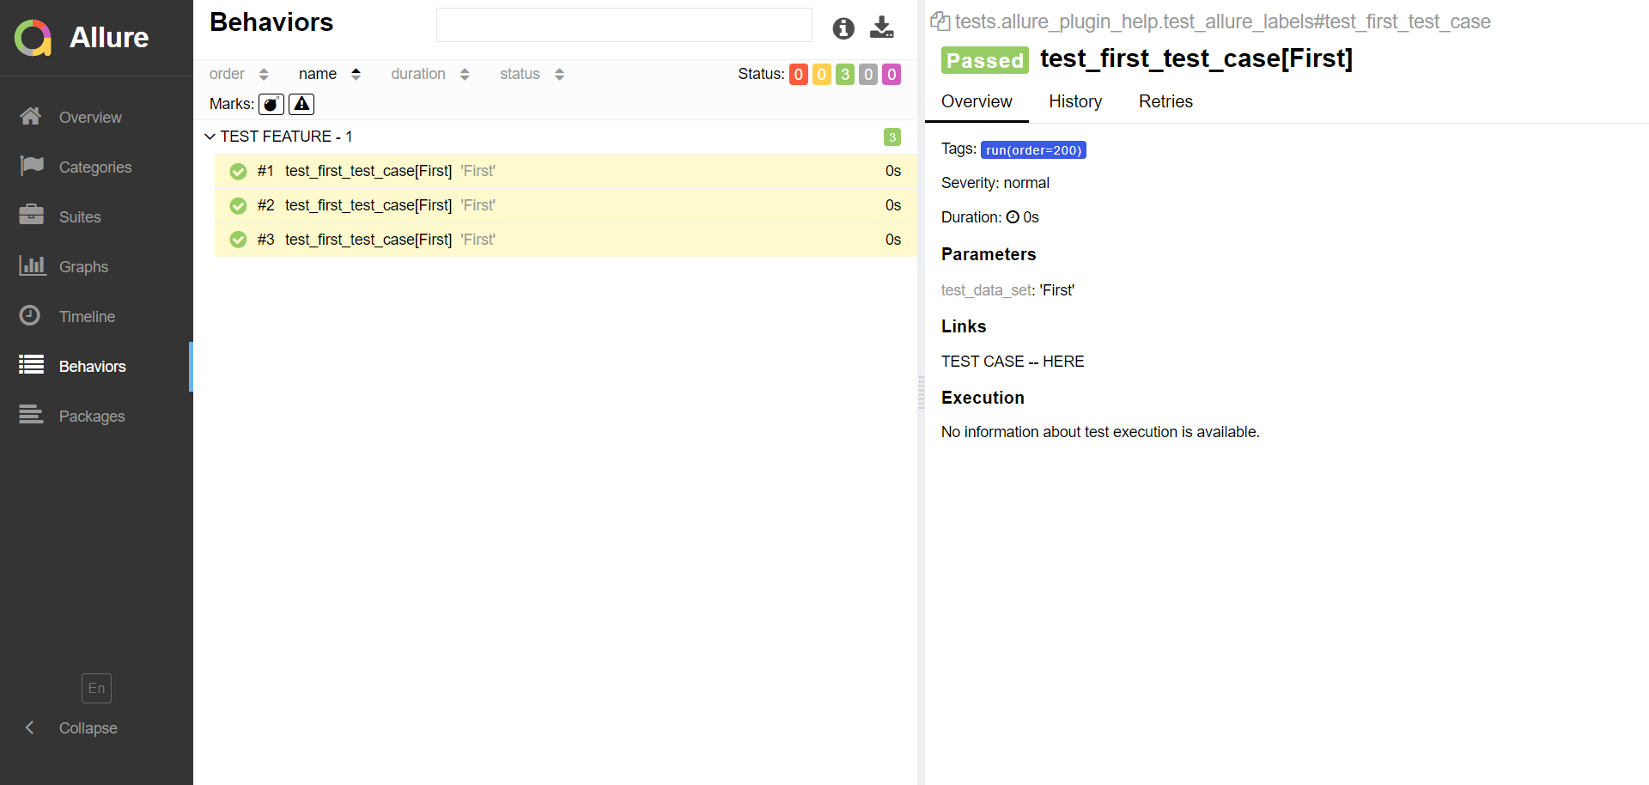Open the Timeline view
The width and height of the screenshot is (1649, 785).
88,316
